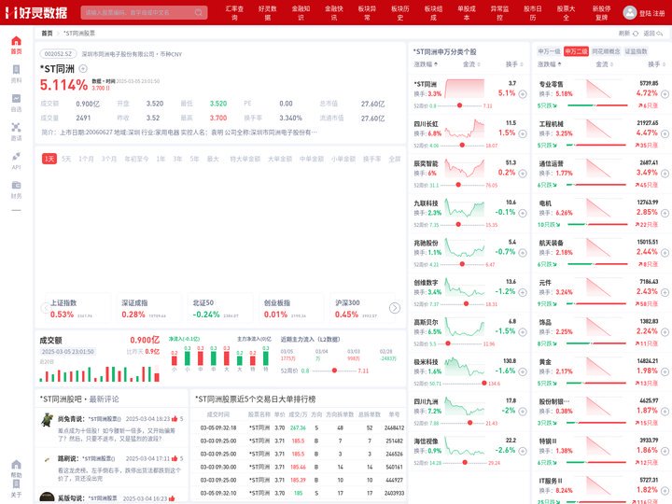This screenshot has height=504, width=672.
Task: Click the 首页 breadcrumb link
Action: 47,33
